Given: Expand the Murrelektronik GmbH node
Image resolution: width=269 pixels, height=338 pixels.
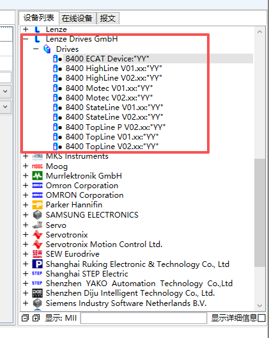Looking at the screenshot, I should [26, 175].
